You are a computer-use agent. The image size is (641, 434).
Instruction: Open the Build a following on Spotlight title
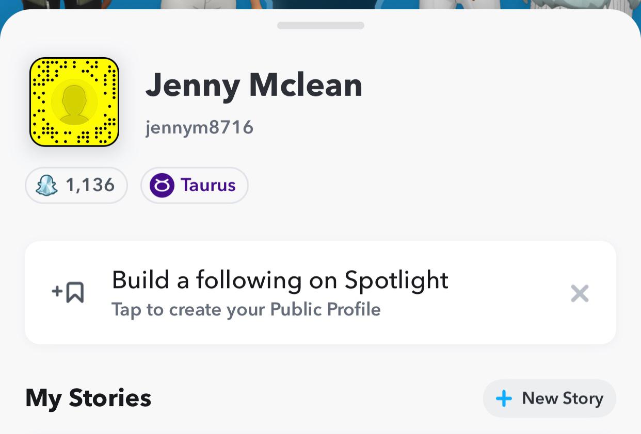pos(280,280)
